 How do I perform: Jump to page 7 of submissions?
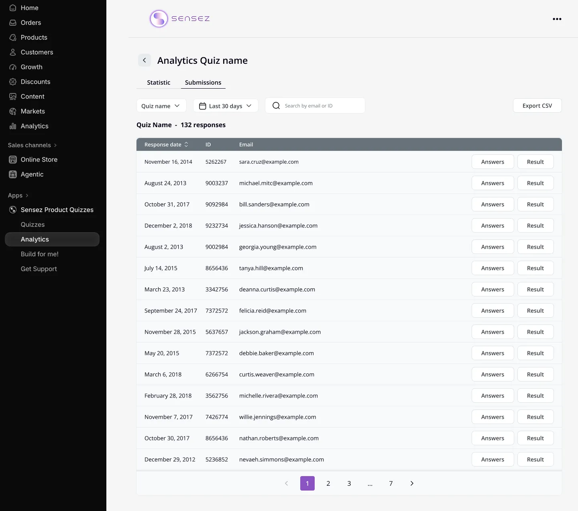tap(391, 483)
